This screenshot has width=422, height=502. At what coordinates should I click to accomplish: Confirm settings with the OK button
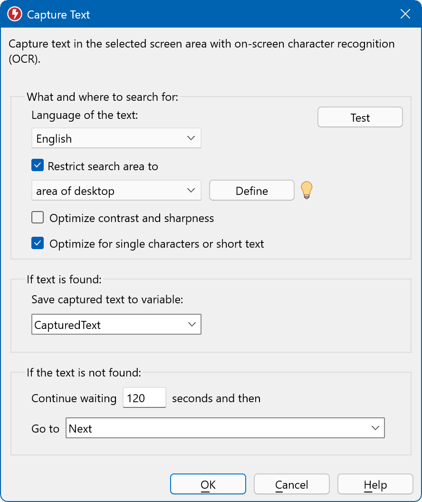(x=208, y=484)
